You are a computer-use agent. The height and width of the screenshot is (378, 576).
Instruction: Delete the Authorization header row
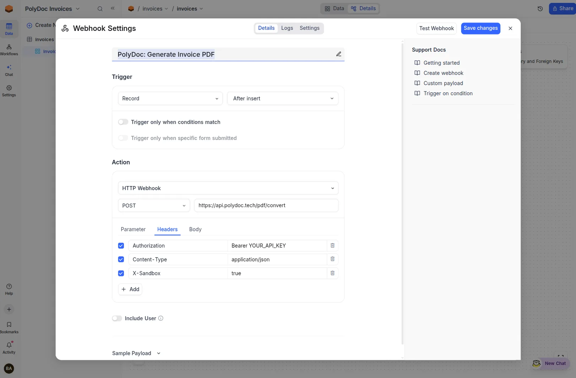tap(332, 245)
